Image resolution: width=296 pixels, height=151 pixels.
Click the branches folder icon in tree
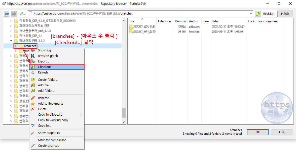21,46
